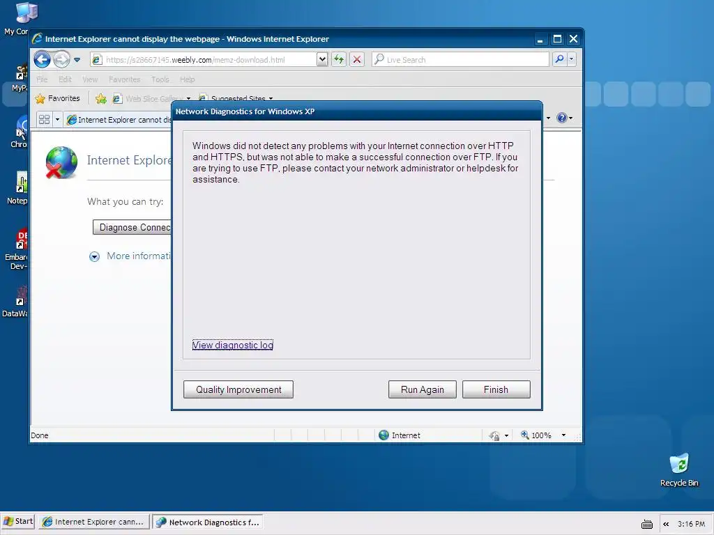714x535 pixels.
Task: Open the Tools menu
Action: [160, 79]
